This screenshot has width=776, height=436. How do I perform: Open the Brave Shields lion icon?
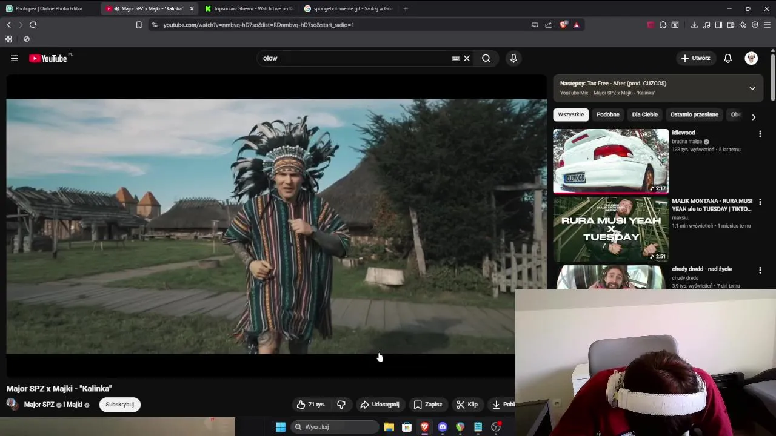[563, 25]
